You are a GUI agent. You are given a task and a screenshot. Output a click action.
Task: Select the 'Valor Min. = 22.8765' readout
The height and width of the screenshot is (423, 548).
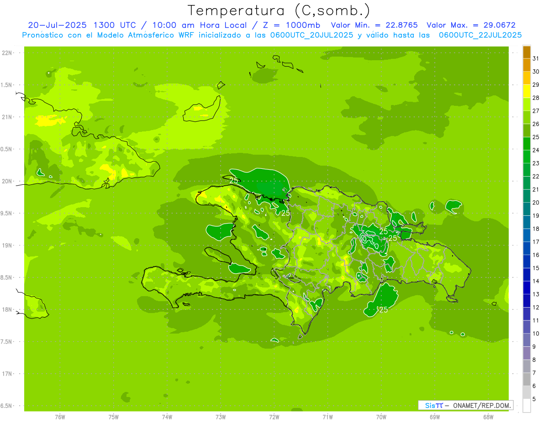coord(374,25)
